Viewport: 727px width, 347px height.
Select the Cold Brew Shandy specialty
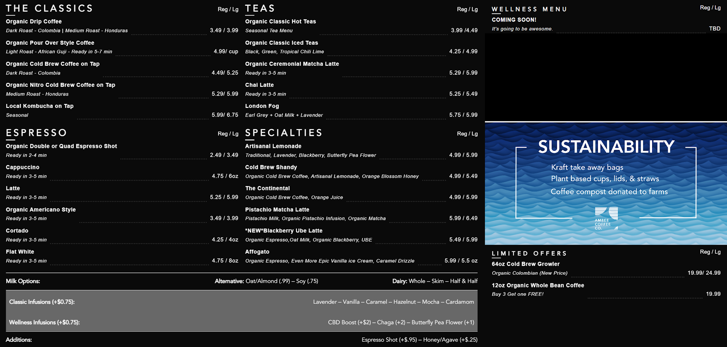click(x=271, y=167)
